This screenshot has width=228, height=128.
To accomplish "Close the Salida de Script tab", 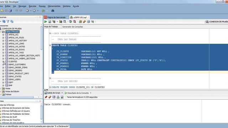I will [x=62, y=93].
